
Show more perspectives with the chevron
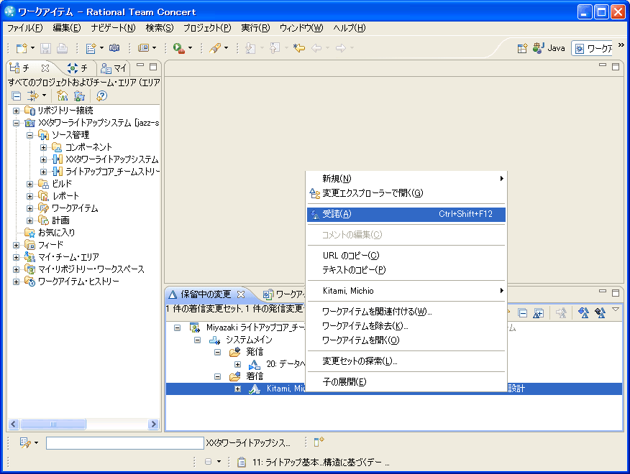(x=621, y=45)
